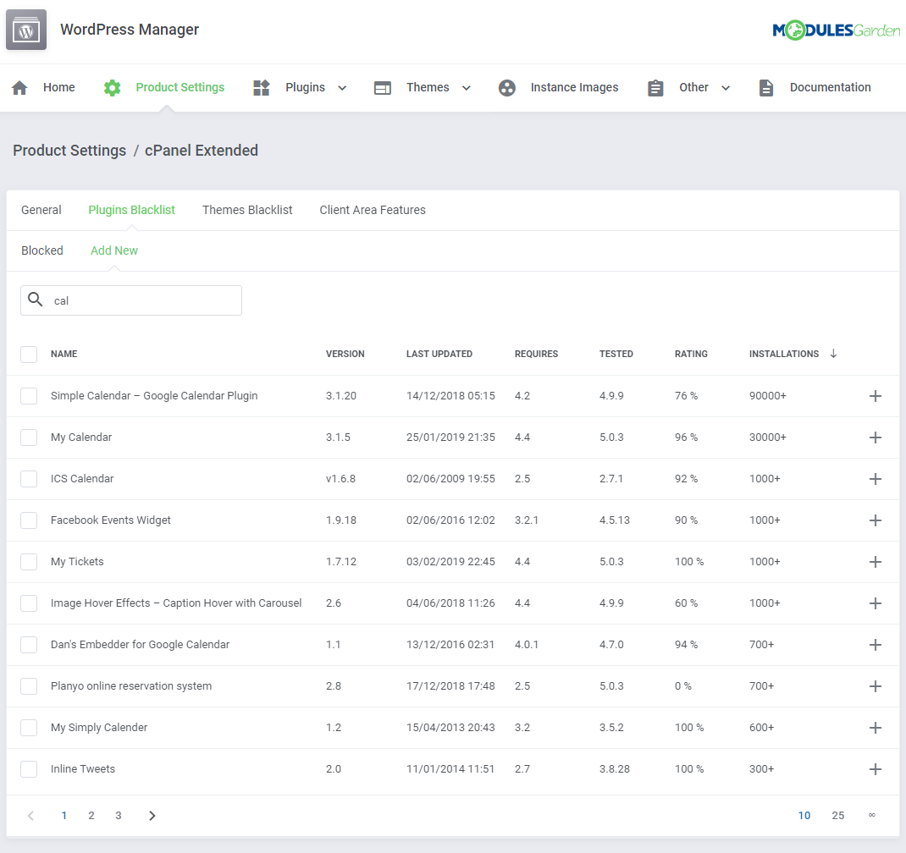Go to page 3
Viewport: 906px width, 853px height.
(119, 816)
